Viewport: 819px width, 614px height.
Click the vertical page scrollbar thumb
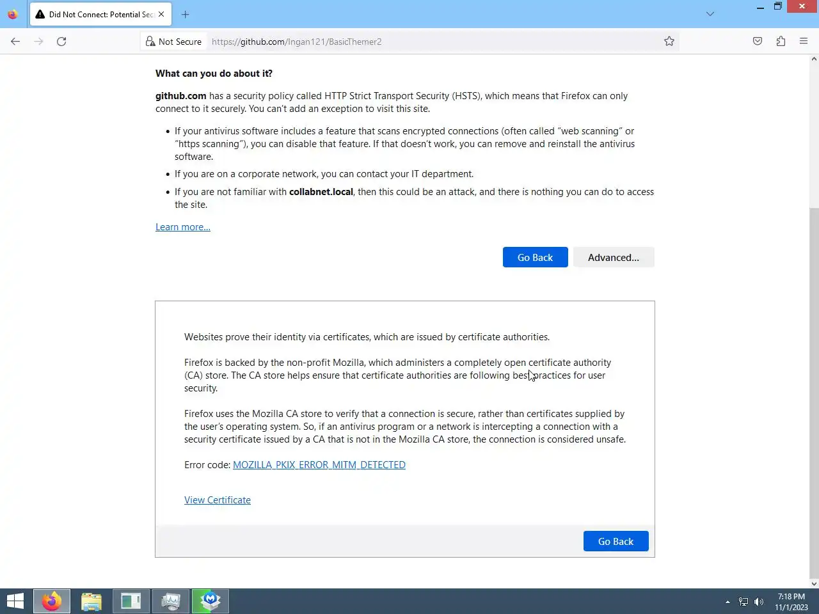coord(814,392)
